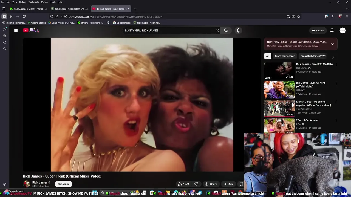Save video with bookmark icon
351x197 pixels.
pos(241,184)
